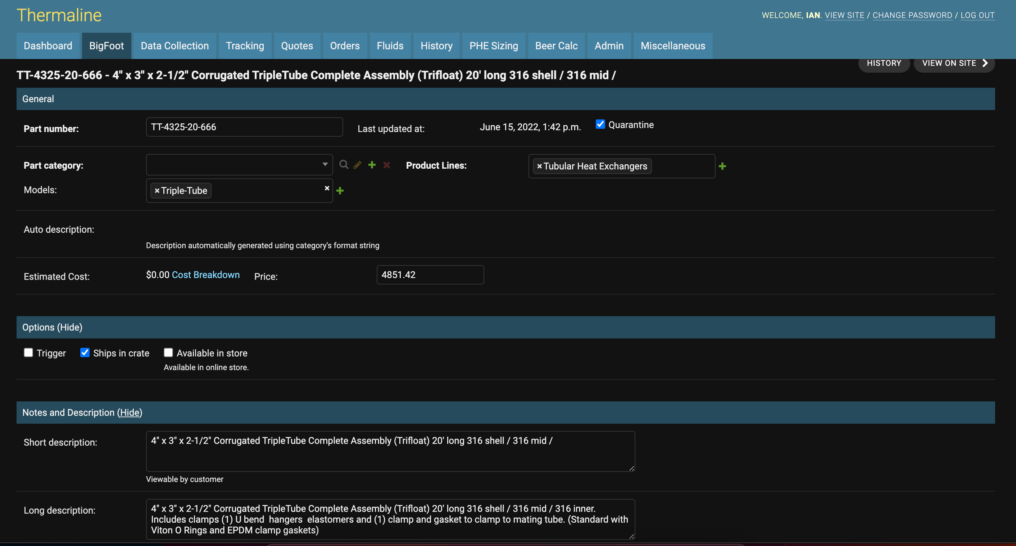Click the VIEW SITE header link

pos(844,15)
